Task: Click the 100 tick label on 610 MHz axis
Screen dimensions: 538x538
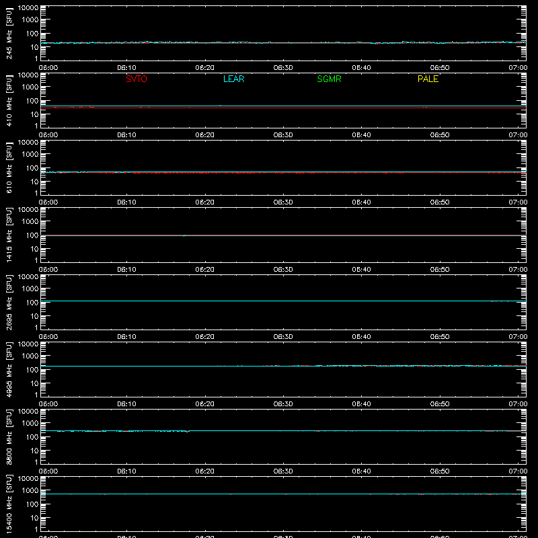Action: 32,168
